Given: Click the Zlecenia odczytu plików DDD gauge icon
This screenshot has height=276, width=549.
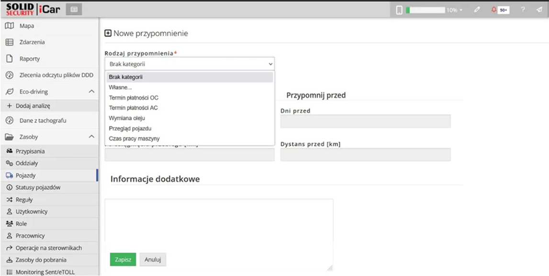Looking at the screenshot, I should (x=10, y=75).
